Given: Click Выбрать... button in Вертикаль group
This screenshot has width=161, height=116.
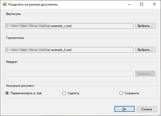Looking at the screenshot, I should [x=145, y=26].
